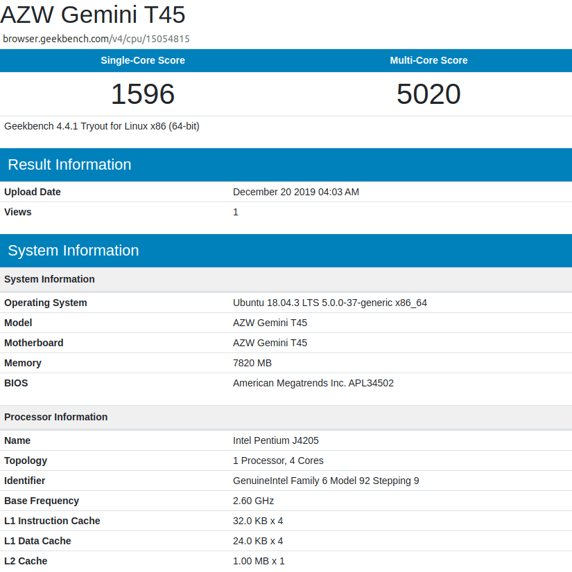Select the Views count value 1
Viewport: 572px width, 572px height.
pos(236,212)
